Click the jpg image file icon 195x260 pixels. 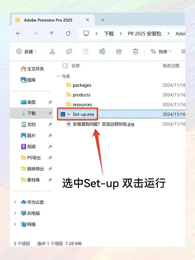(x=69, y=124)
